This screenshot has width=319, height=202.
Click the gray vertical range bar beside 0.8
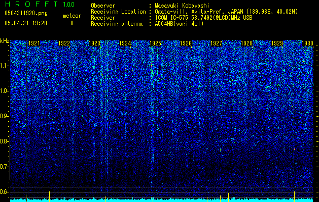[x=10, y=157]
